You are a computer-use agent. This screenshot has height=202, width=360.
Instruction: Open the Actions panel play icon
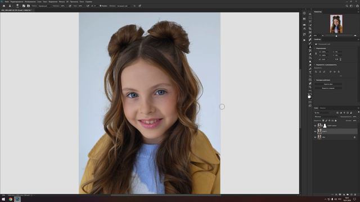click(x=304, y=40)
